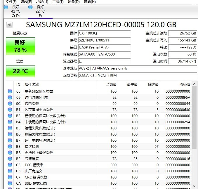Click status orb of row CA SSD 模式状态
198x189 pixels.
click(x=10, y=183)
